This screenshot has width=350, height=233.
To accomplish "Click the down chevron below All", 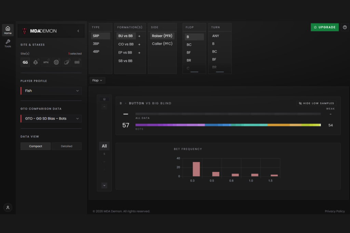I will tap(104, 185).
